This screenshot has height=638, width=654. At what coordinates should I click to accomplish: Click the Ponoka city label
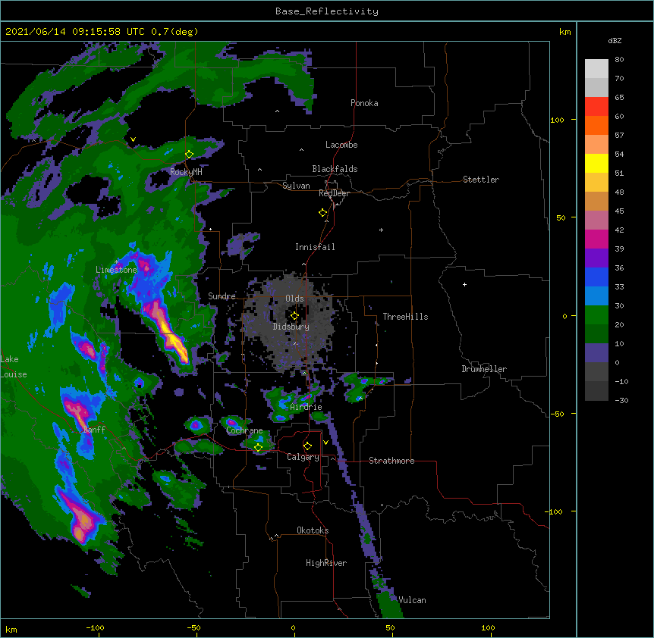coord(364,103)
